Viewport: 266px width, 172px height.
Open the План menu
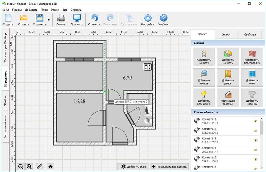(x=44, y=10)
